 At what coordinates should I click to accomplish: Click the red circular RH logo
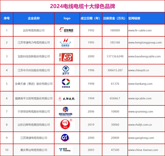pyautogui.click(x=66, y=124)
